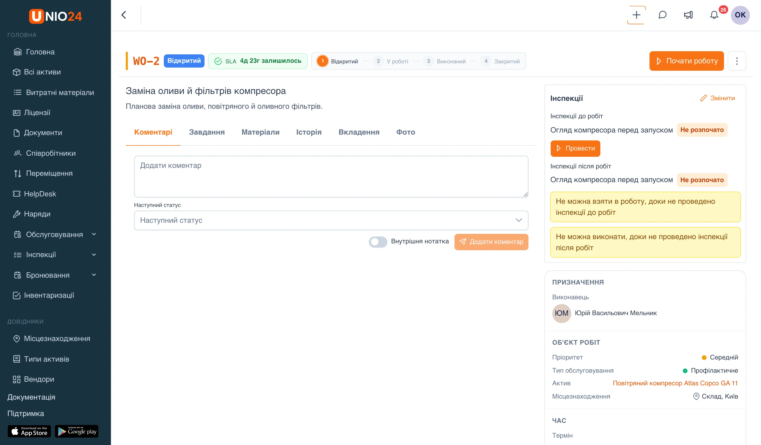Select the У роботі status step

(x=391, y=61)
